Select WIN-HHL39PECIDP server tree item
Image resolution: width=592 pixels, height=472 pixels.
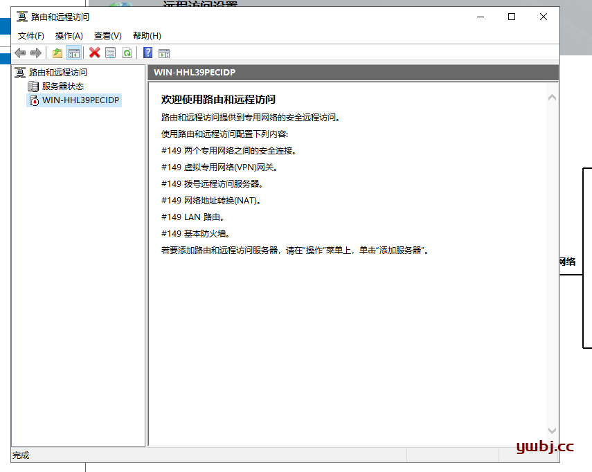80,100
